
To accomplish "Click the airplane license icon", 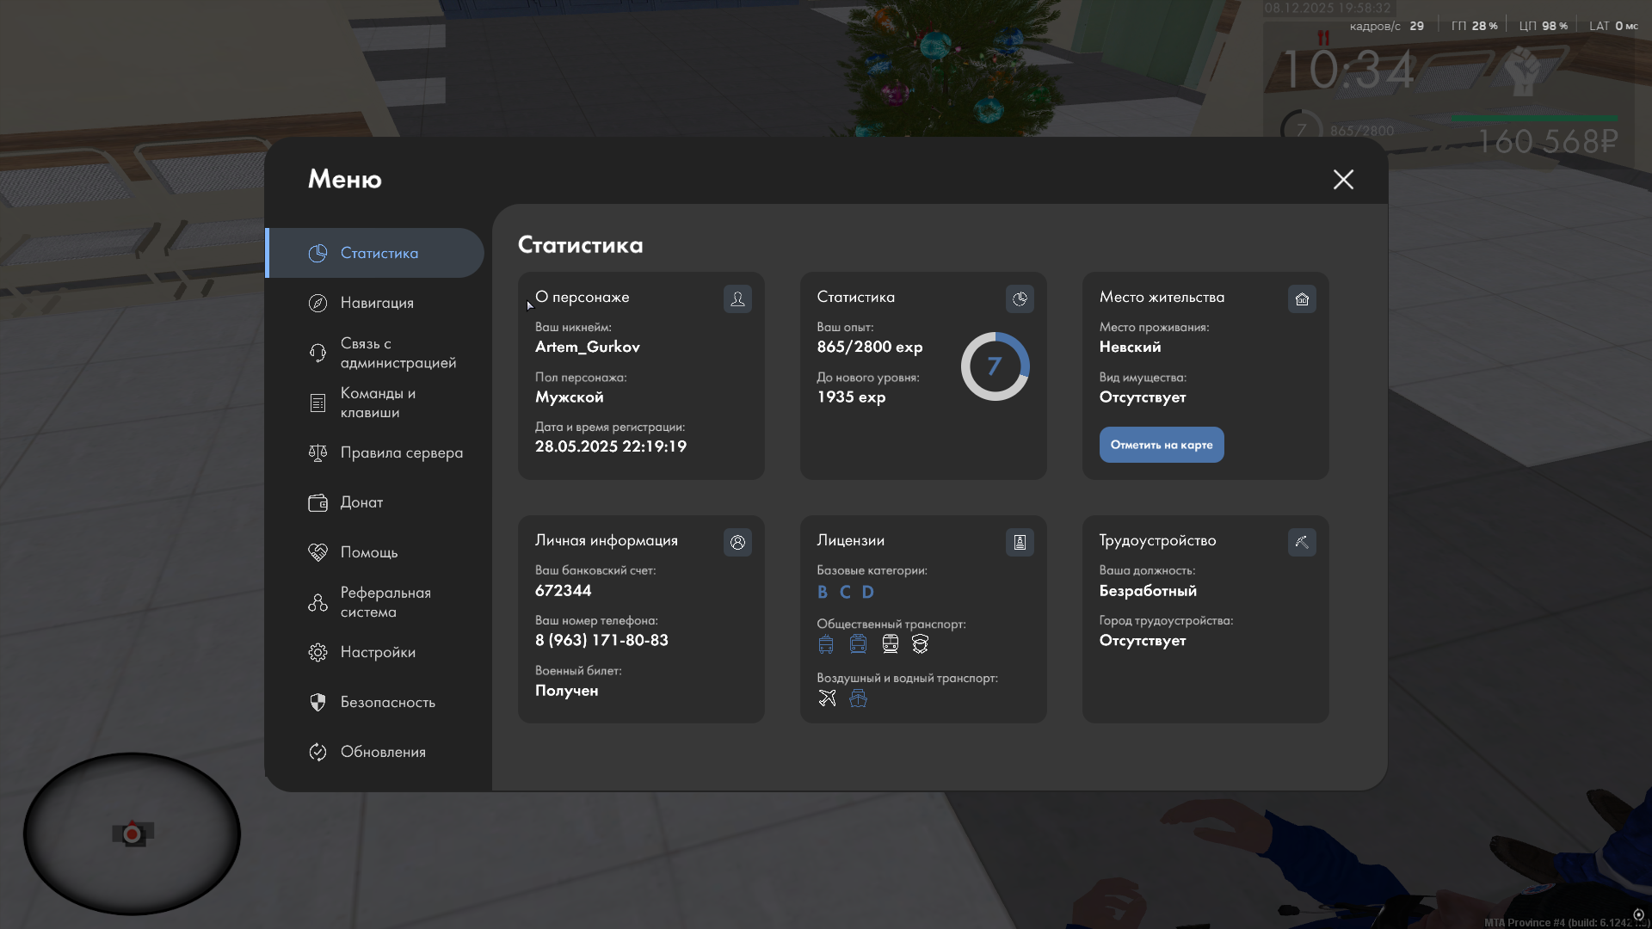I will point(827,698).
